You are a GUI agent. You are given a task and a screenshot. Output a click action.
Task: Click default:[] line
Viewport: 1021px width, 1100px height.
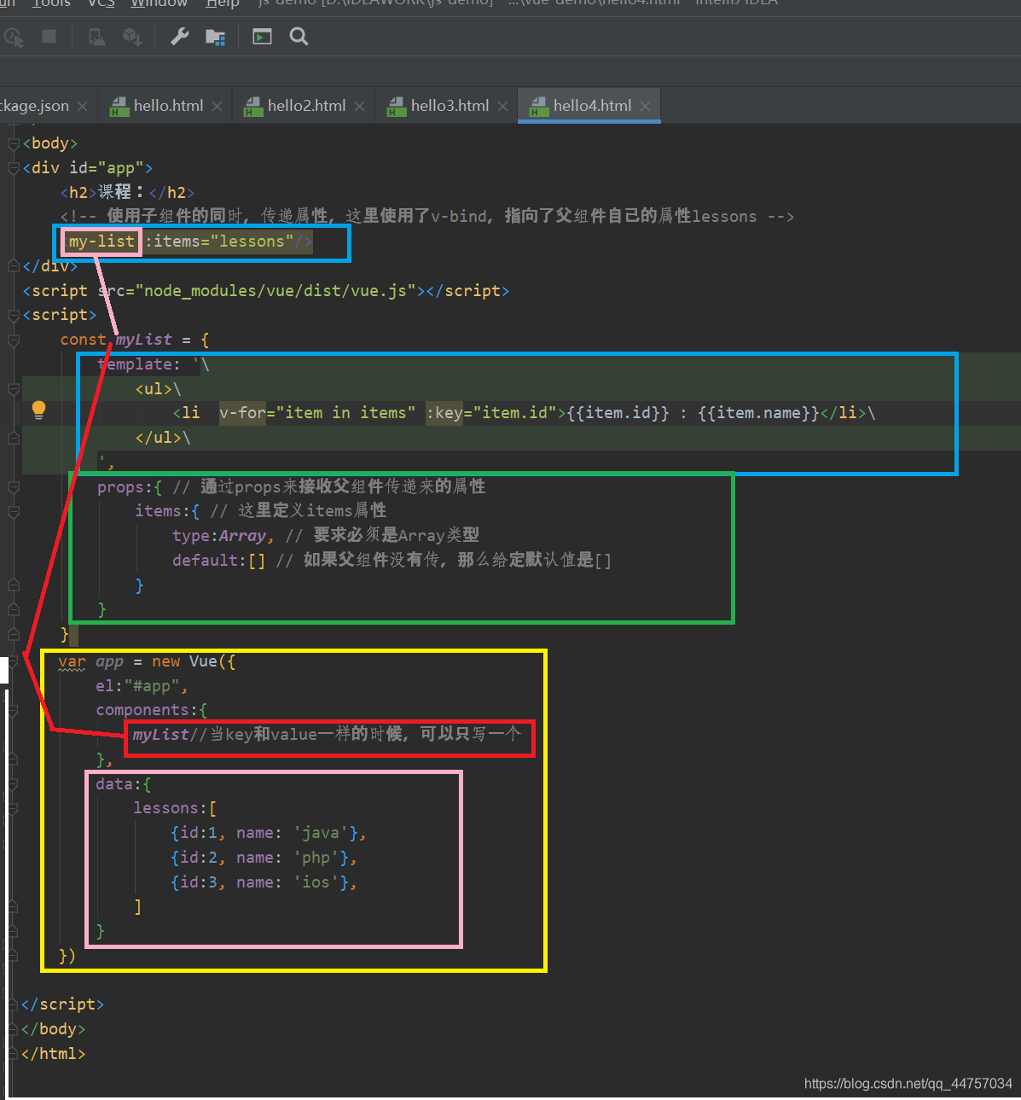click(218, 561)
